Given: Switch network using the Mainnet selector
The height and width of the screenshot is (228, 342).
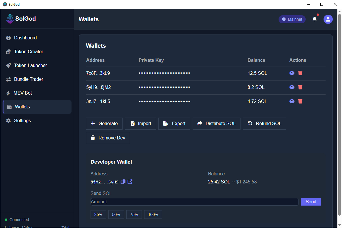Looking at the screenshot, I should [292, 19].
